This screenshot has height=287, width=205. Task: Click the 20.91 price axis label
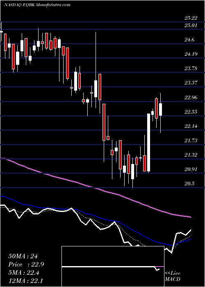pos(191,169)
